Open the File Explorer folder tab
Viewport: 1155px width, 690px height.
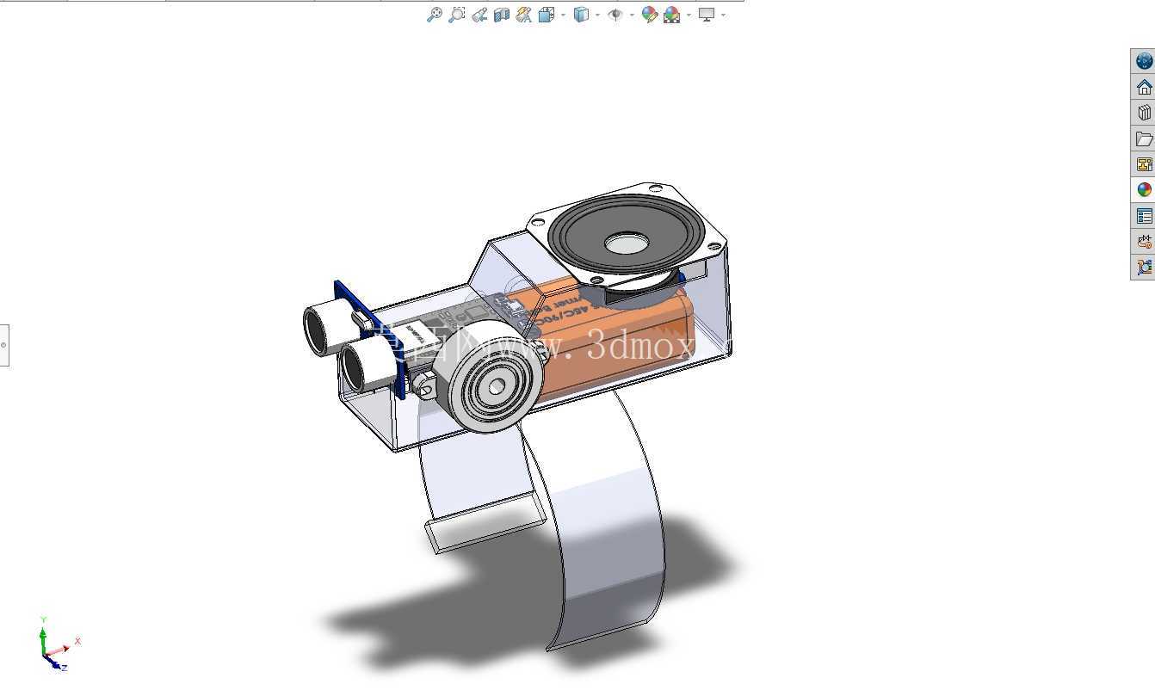[x=1144, y=139]
